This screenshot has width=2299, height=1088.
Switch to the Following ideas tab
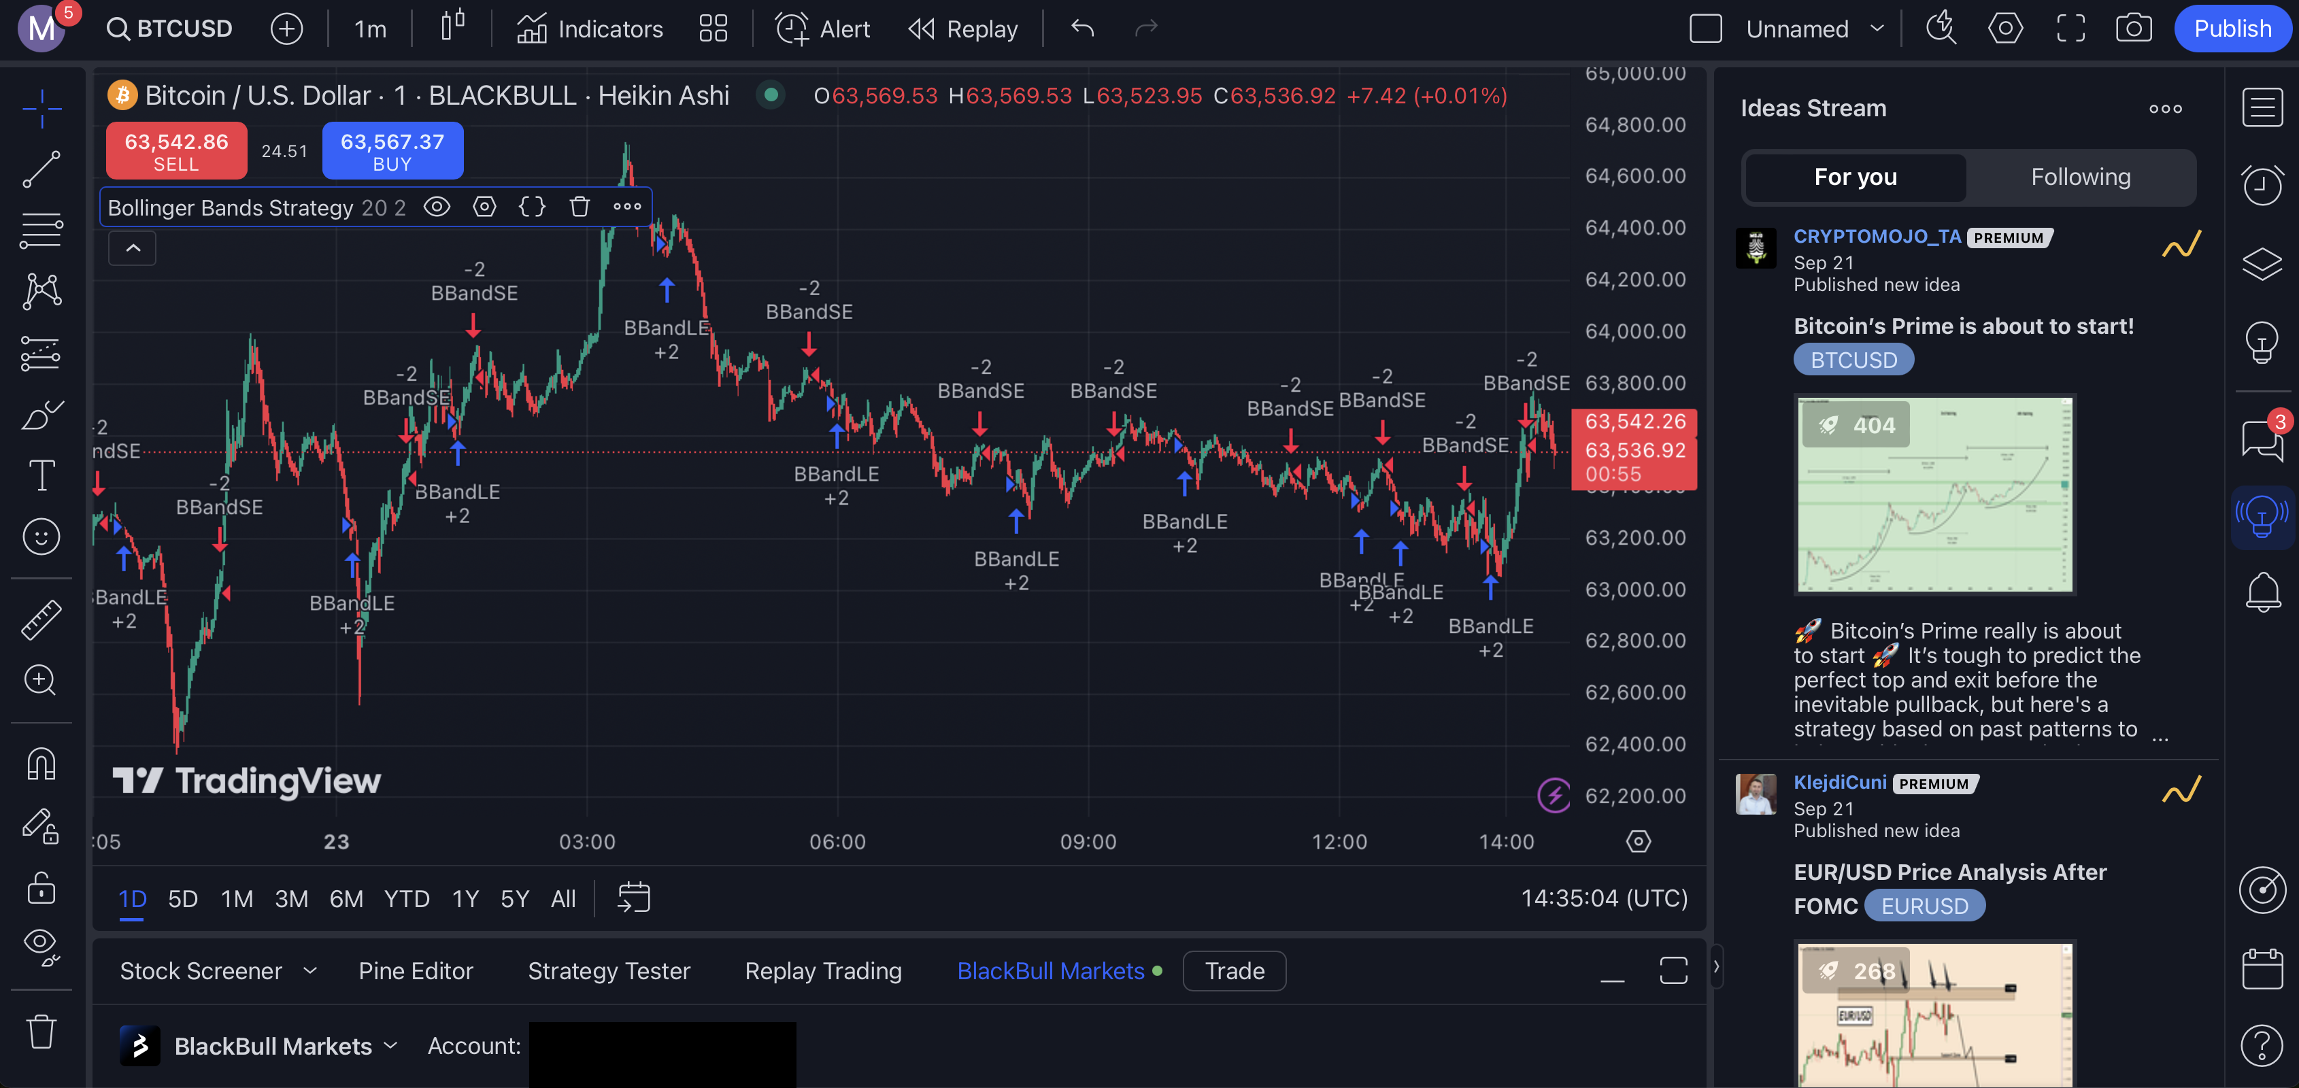pos(2081,177)
